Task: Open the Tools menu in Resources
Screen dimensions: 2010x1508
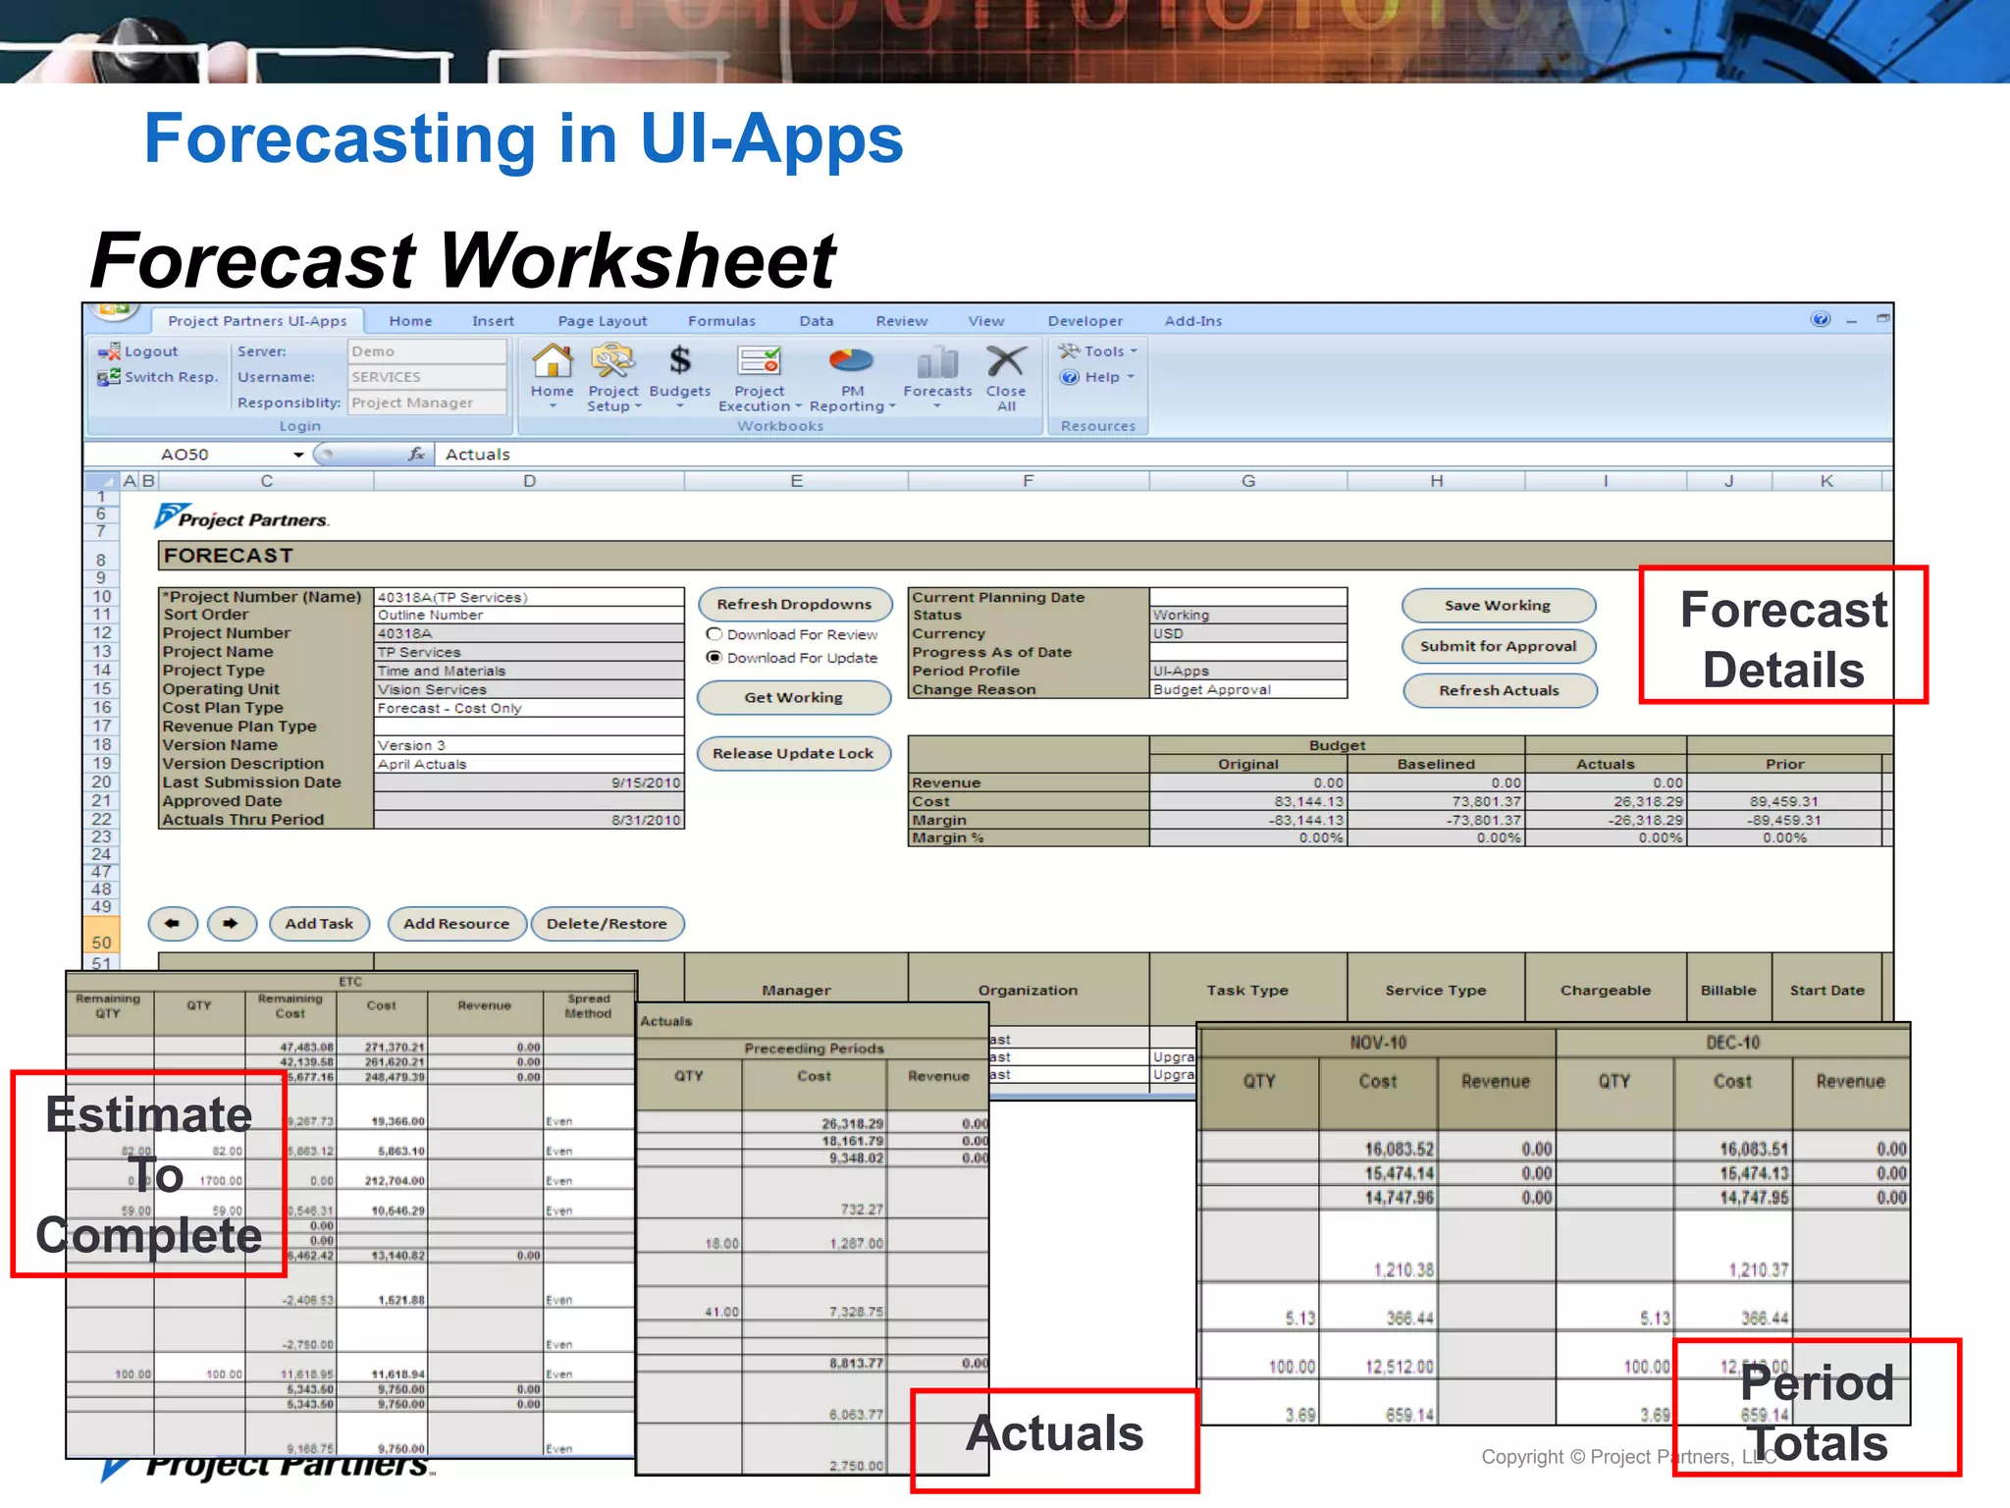Action: coord(1097,351)
